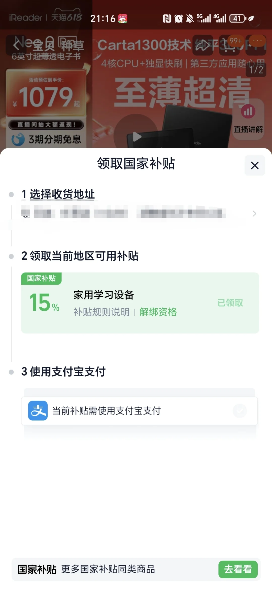
Task: Tap the 直播讲解 live icon
Action: (x=248, y=119)
